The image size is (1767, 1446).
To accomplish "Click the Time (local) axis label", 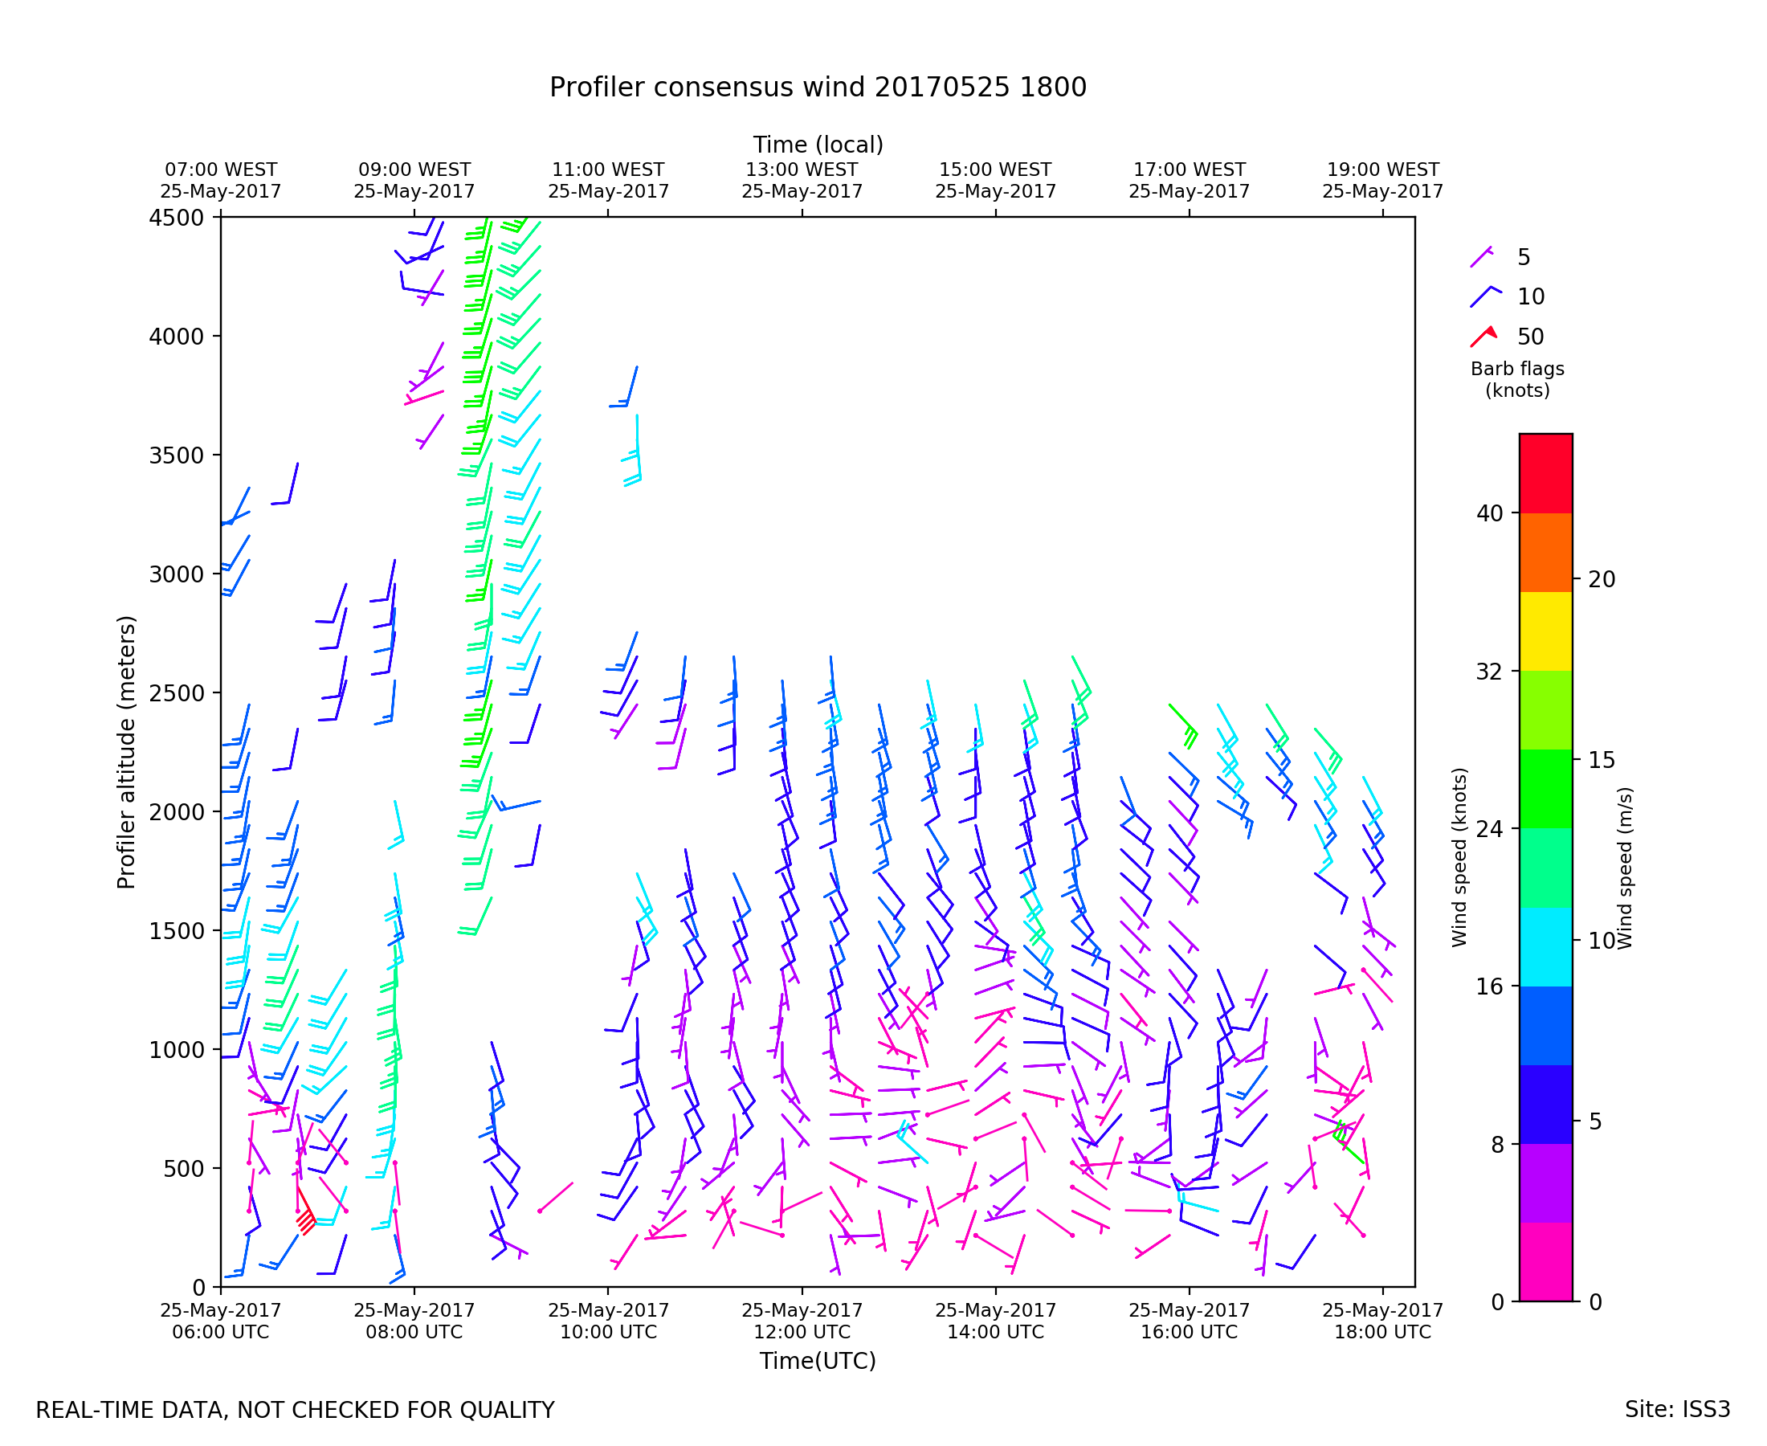I will pyautogui.click(x=818, y=145).
